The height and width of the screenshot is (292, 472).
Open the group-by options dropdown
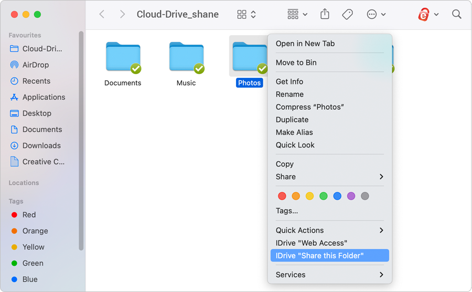tap(297, 14)
